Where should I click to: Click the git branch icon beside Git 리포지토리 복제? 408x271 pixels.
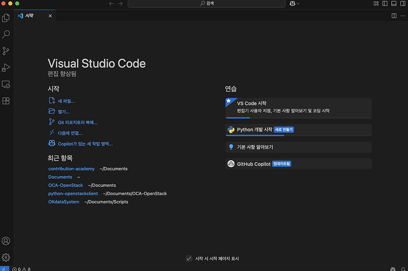(52, 122)
